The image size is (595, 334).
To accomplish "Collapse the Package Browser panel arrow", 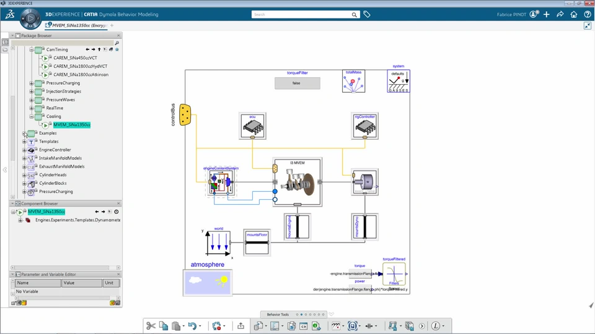I will coord(12,35).
